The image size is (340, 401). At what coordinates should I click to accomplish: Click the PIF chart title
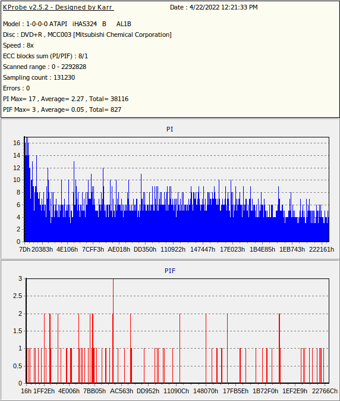click(170, 271)
